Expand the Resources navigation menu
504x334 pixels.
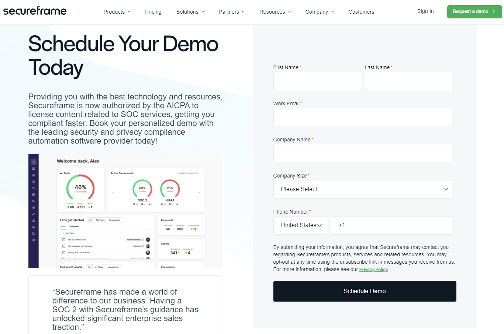tap(275, 12)
